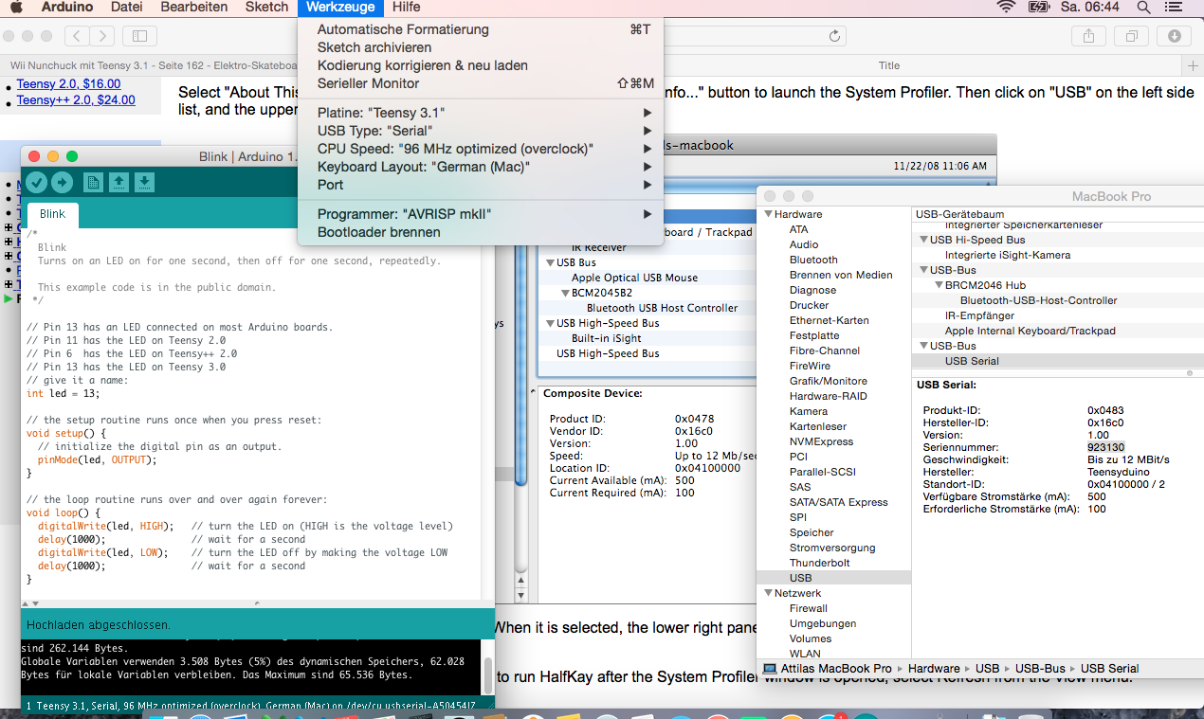Open the Teensy 2.0, $16.00 link
The image size is (1204, 719).
68,84
